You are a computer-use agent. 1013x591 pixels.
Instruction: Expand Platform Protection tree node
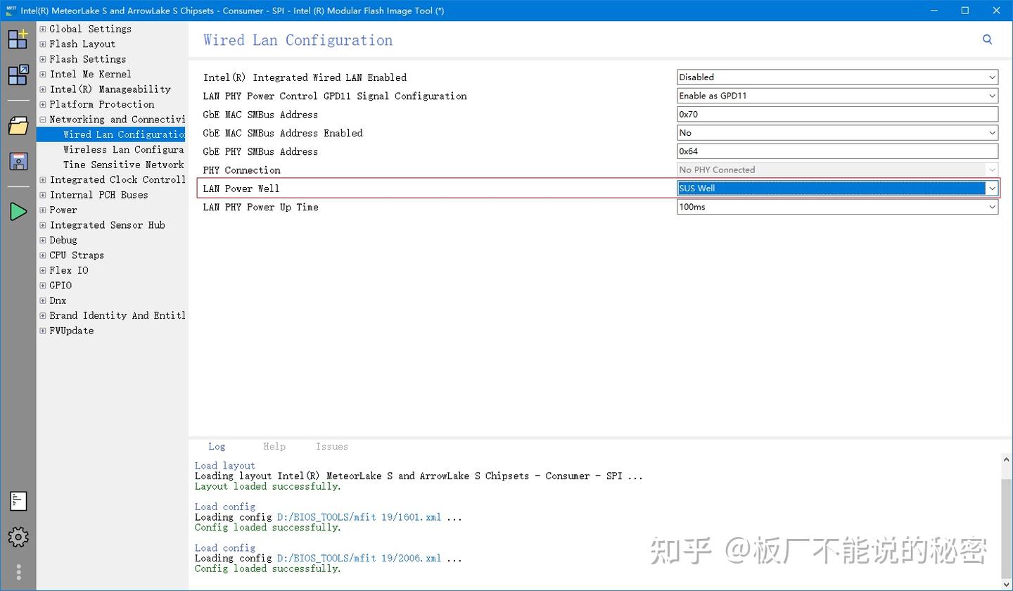click(x=43, y=104)
